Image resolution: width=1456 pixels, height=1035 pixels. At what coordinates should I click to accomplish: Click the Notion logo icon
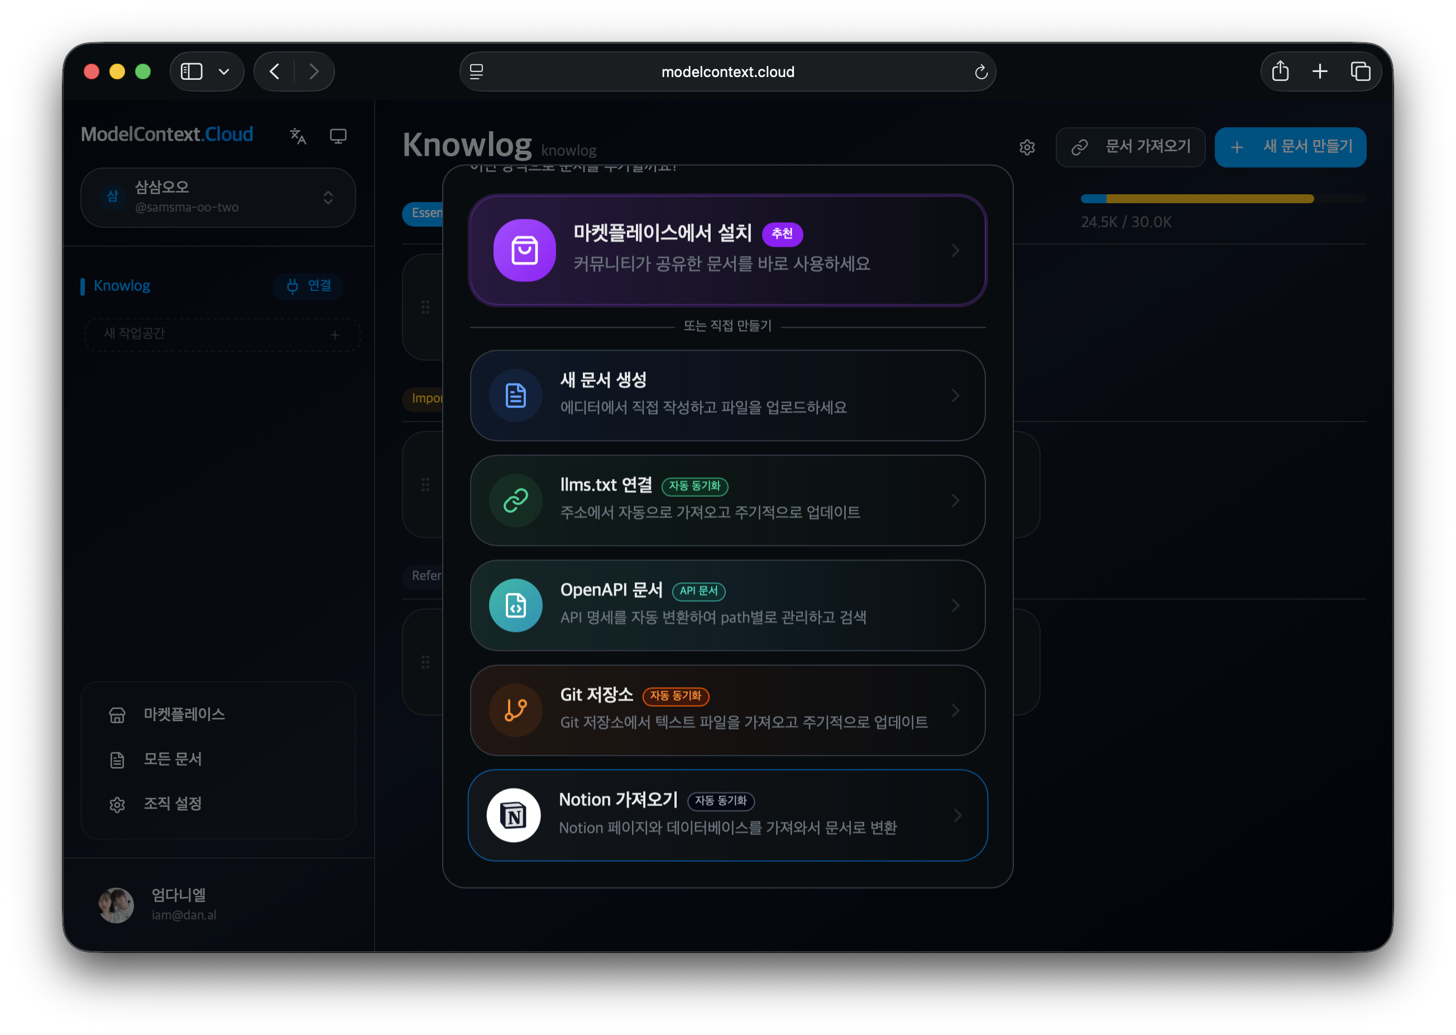(513, 815)
